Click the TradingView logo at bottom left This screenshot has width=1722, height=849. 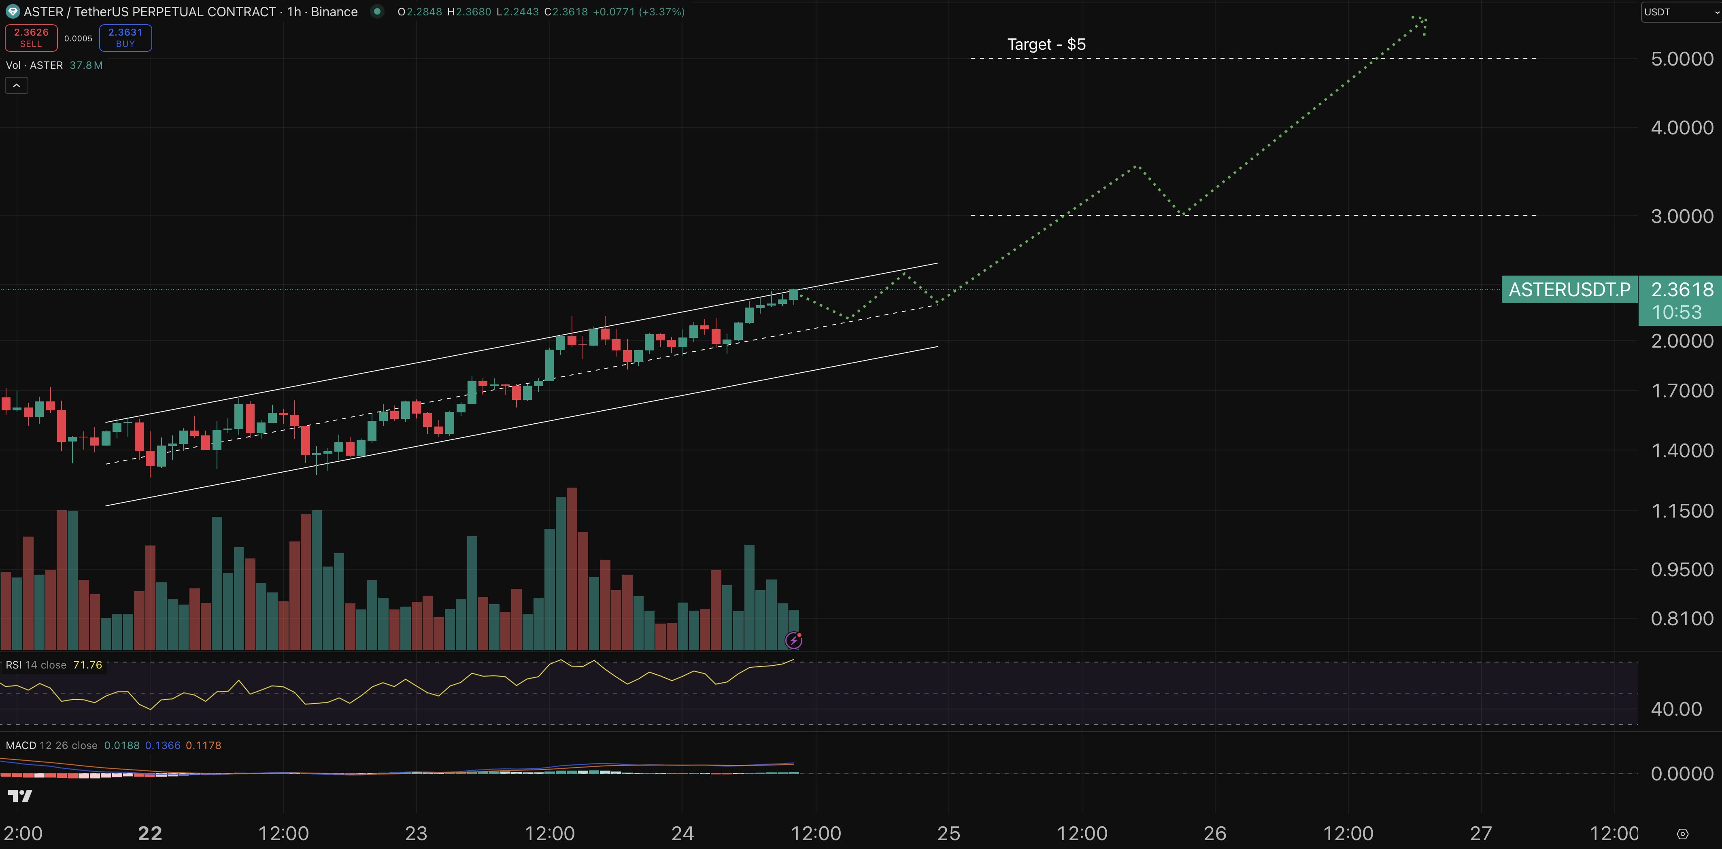click(19, 796)
